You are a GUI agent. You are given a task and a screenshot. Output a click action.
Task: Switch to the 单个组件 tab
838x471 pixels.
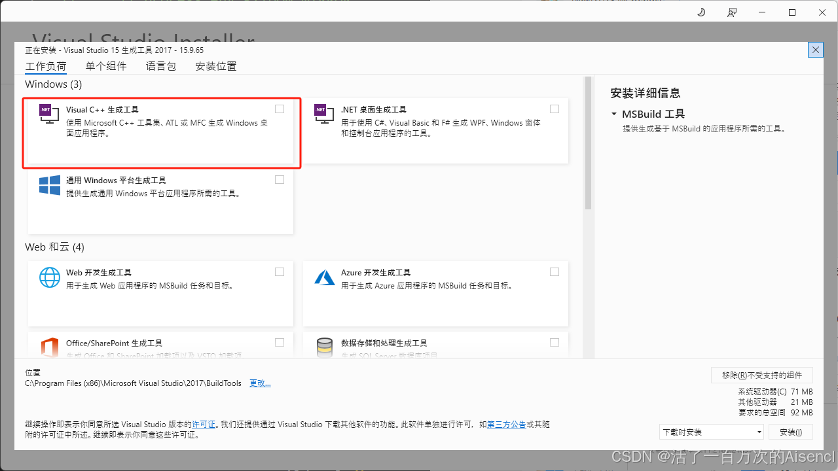tap(106, 66)
